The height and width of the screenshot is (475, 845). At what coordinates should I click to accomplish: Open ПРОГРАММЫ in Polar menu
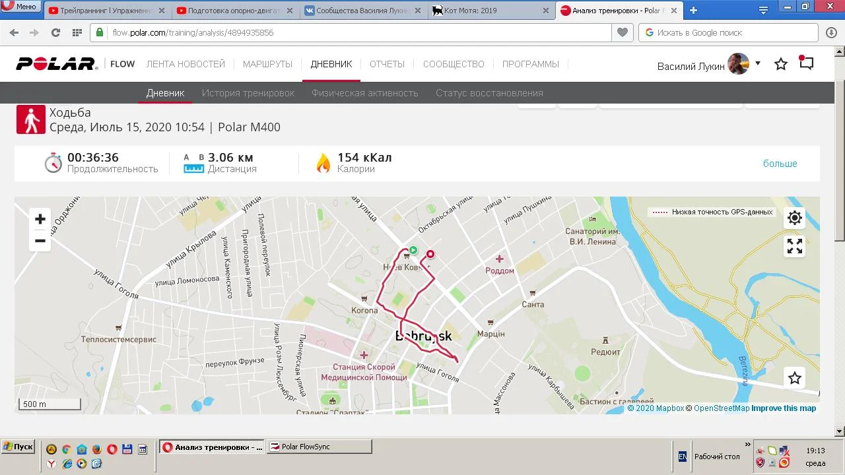[531, 64]
